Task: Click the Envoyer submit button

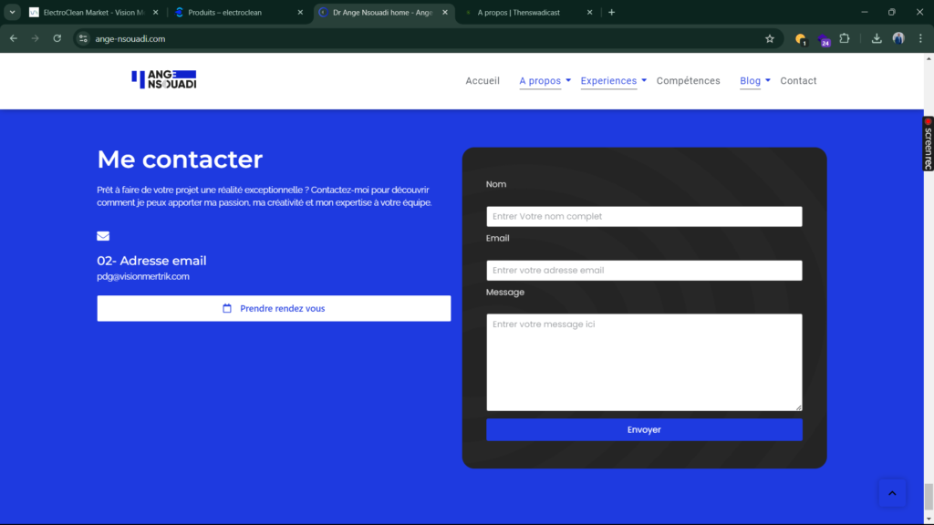Action: 644,430
